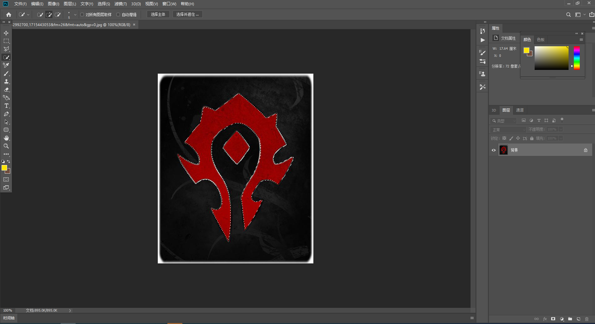Select the Zoom tool
Screen dimensions: 595x324
[6, 146]
